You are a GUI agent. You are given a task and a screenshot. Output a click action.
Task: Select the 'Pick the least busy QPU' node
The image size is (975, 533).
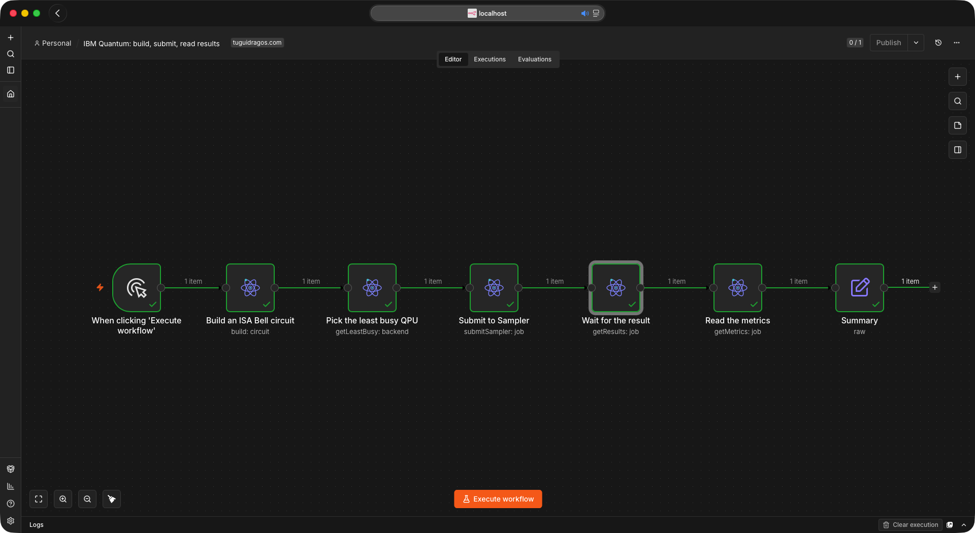coord(372,287)
